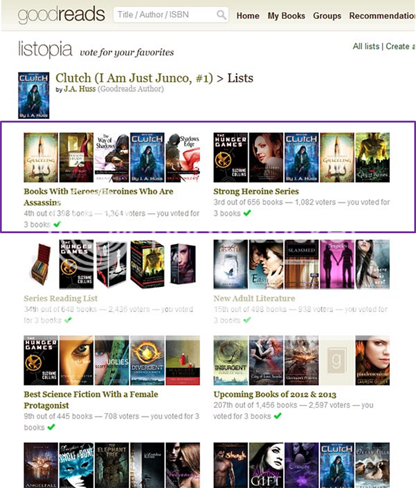The image size is (416, 488).
Task: Click the green checkmark under Strong Heroine Series
Action: 247,213
